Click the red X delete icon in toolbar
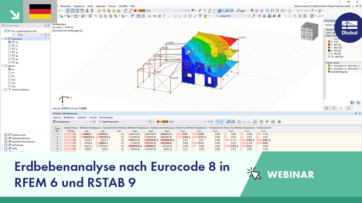Viewport: 362px width, 203px height. [x=300, y=16]
